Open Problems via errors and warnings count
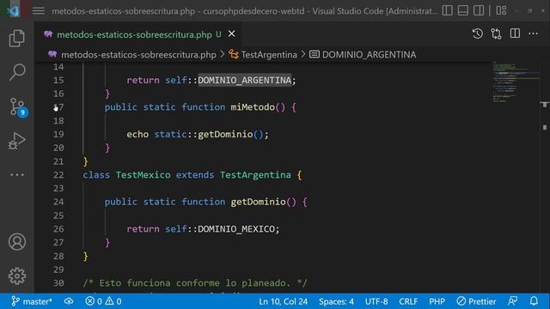Viewport: 550px width, 309px height. coord(103,301)
